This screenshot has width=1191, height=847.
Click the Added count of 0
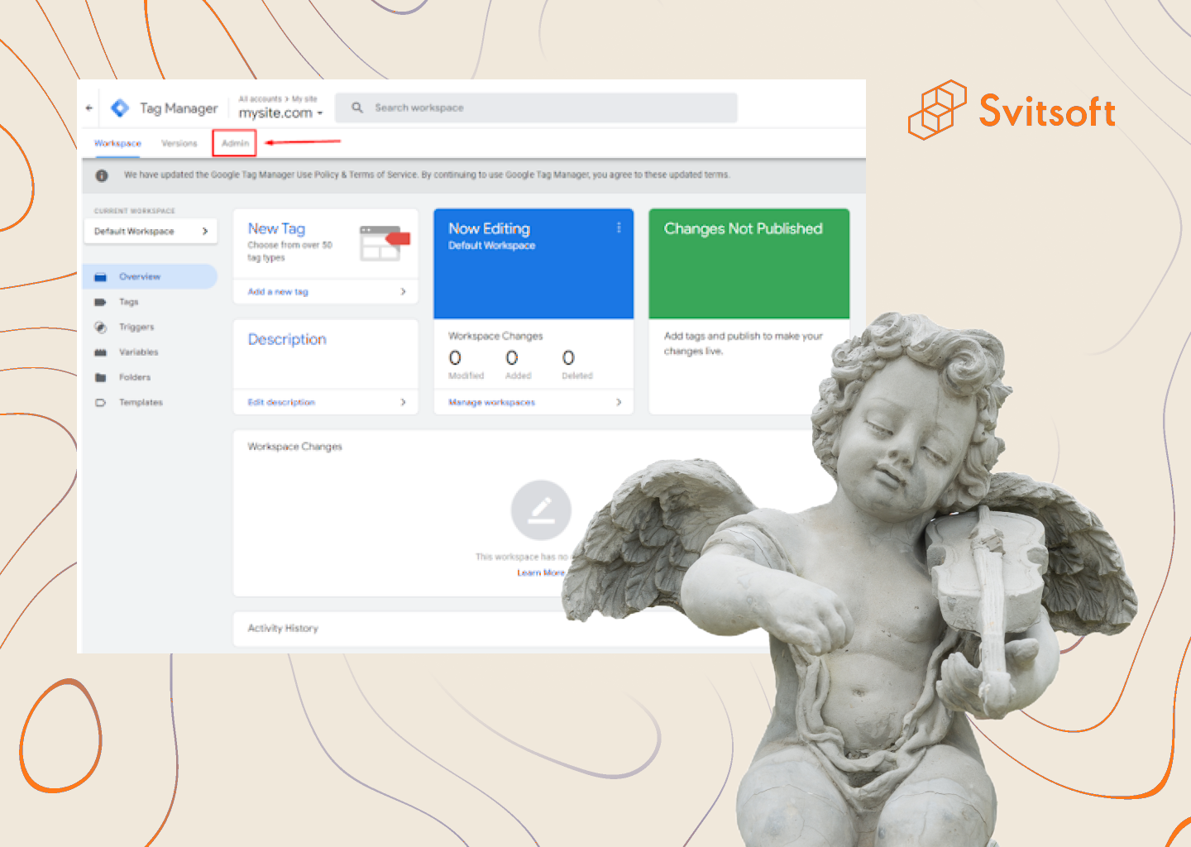click(512, 358)
